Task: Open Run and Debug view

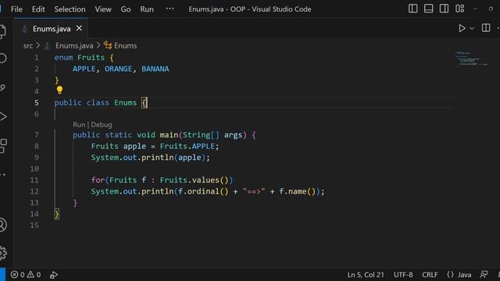Action: pyautogui.click(x=3, y=116)
